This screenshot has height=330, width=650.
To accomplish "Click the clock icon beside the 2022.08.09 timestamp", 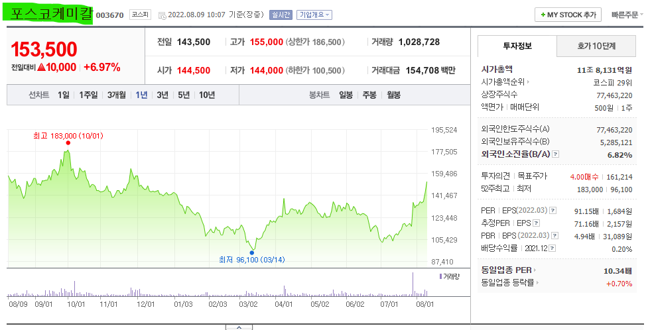I will tap(162, 15).
